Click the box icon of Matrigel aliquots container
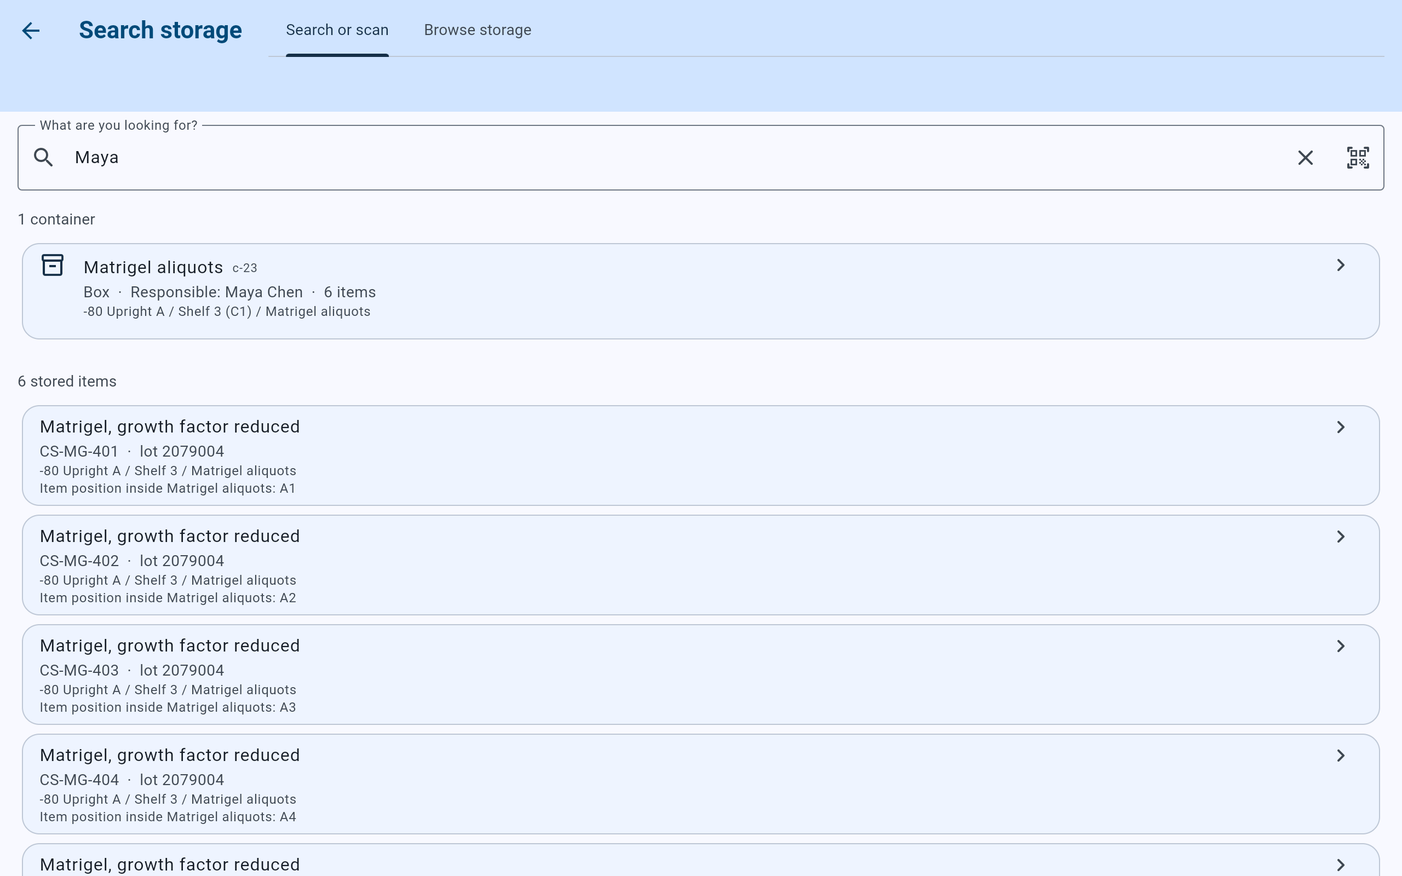The image size is (1402, 876). coord(52,266)
